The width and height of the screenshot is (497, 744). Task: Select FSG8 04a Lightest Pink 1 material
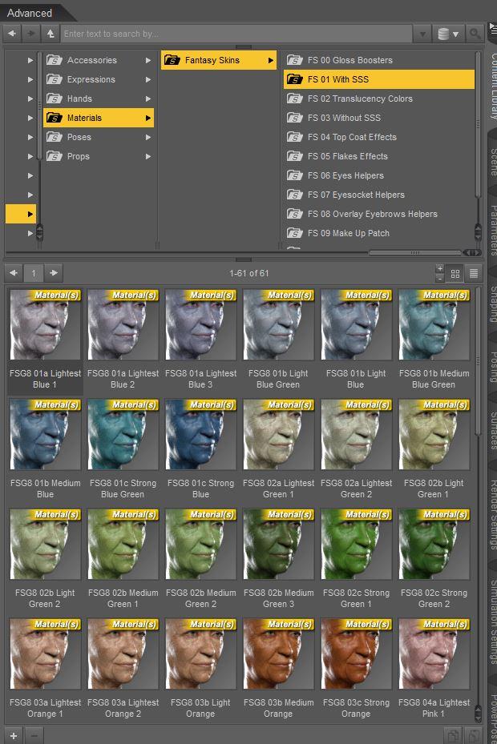tap(434, 669)
